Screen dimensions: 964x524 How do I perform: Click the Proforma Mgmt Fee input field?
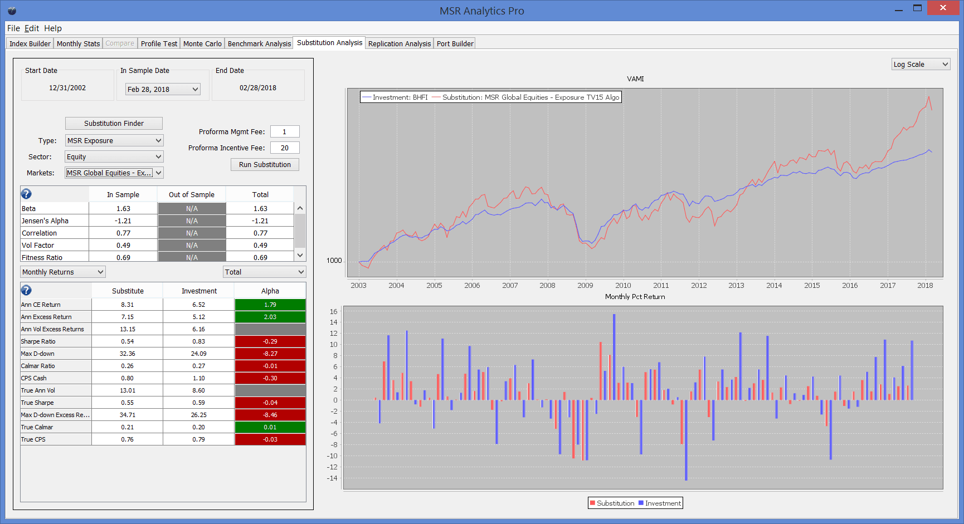coord(285,132)
